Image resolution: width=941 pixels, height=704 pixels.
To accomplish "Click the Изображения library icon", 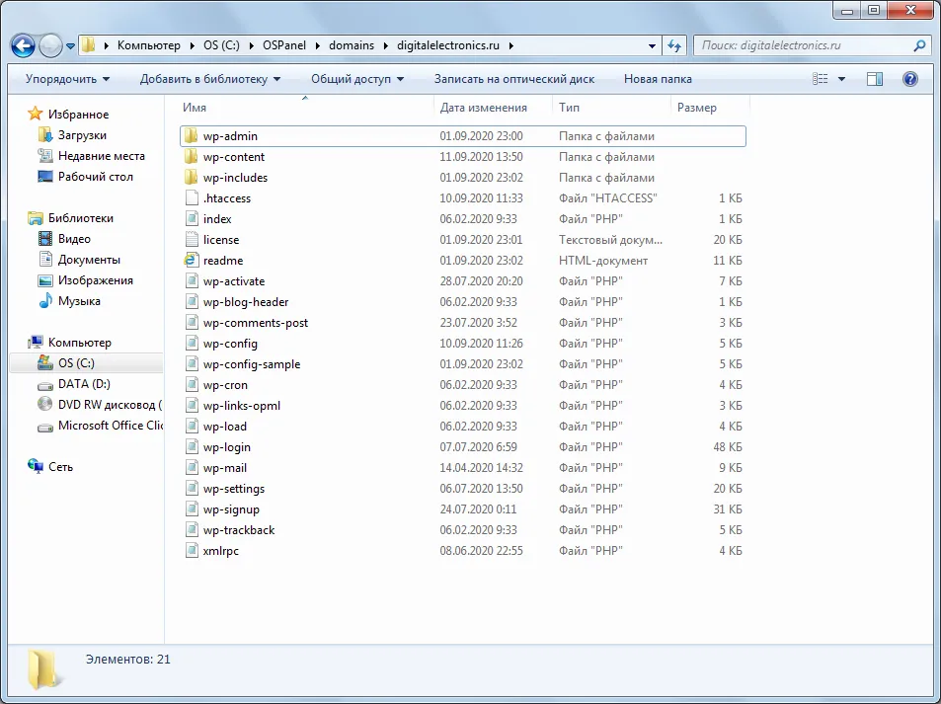I will click(x=45, y=280).
